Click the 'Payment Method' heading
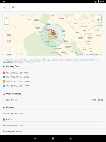The width and height of the screenshot is (106, 142). [15, 131]
